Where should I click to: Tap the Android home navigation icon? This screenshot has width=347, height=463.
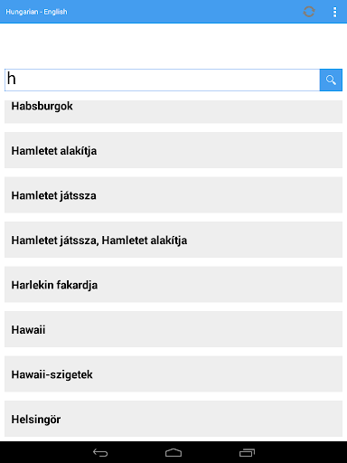click(x=173, y=452)
